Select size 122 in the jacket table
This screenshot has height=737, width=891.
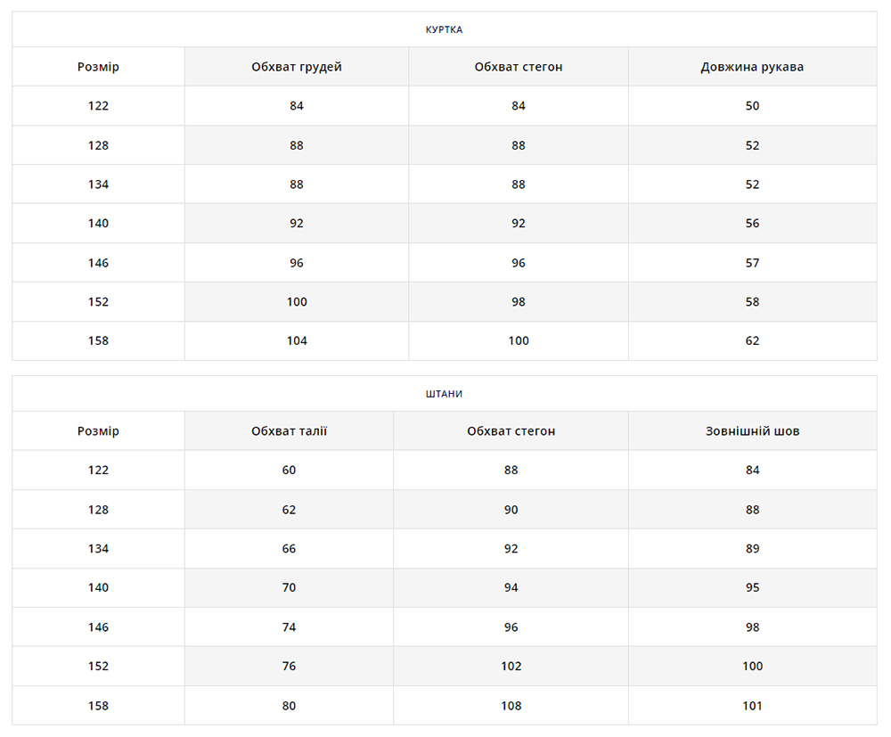tap(98, 106)
